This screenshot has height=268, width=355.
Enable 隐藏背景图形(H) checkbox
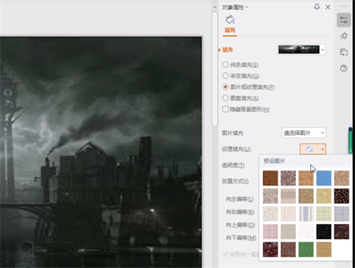coord(225,109)
